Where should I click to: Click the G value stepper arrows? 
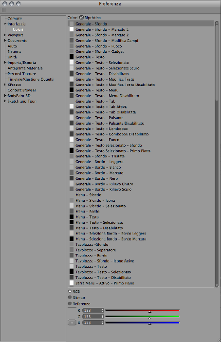point(103,316)
